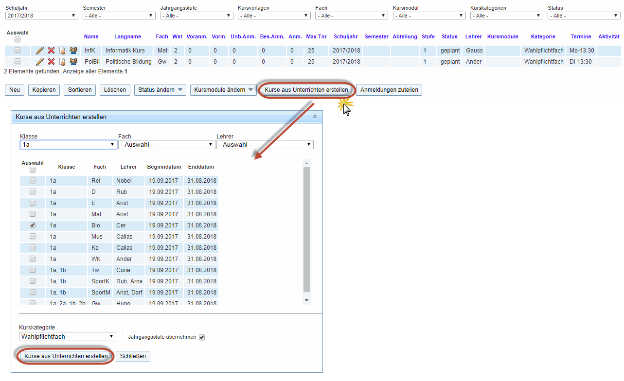The width and height of the screenshot is (624, 381).
Task: Open the Fach dropdown in the dialog
Action: click(166, 144)
